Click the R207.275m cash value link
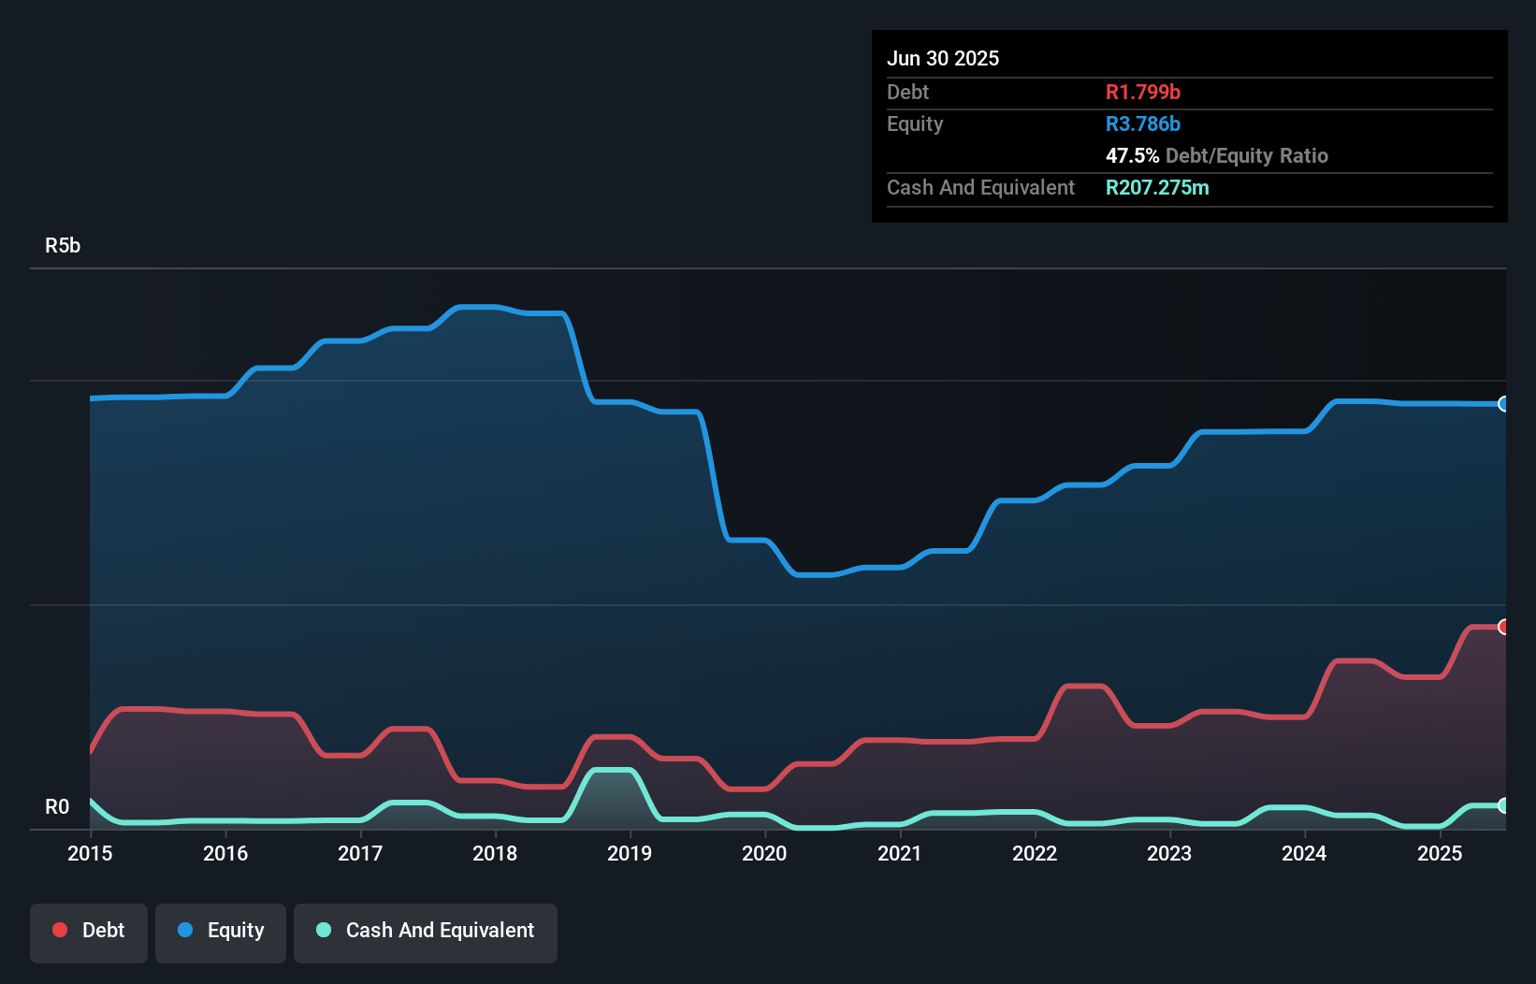1536x984 pixels. coord(1157,187)
